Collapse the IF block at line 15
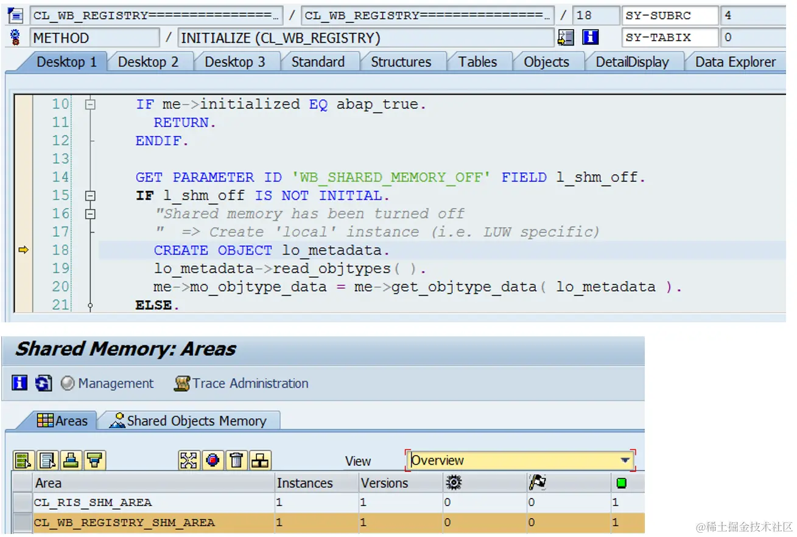The width and height of the screenshot is (797, 537). click(x=90, y=196)
